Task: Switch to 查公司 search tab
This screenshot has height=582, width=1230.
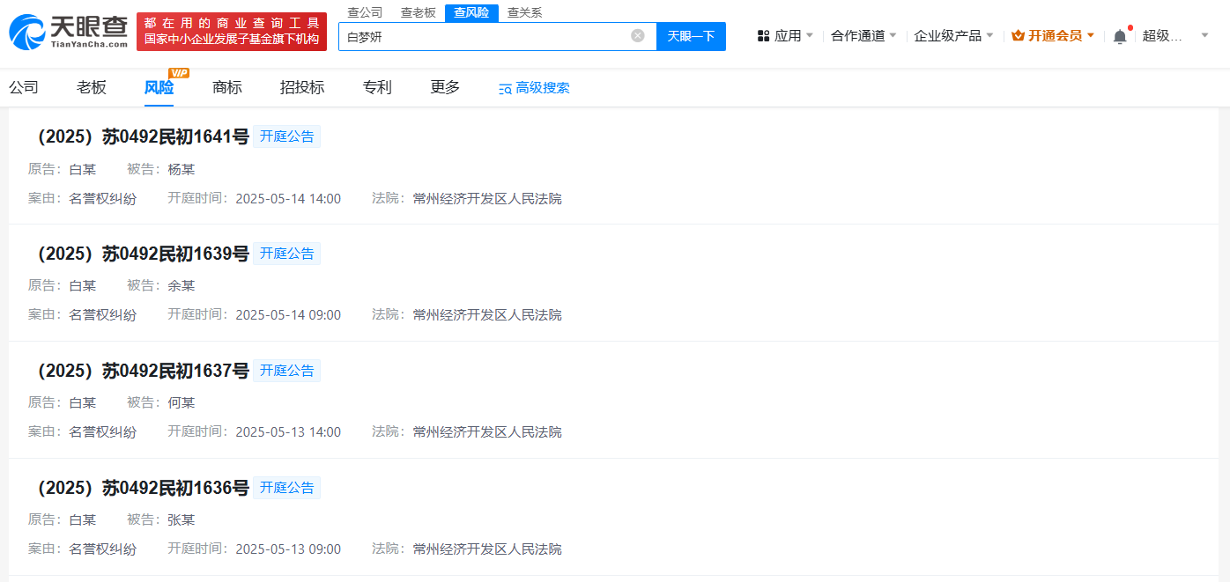Action: 365,12
